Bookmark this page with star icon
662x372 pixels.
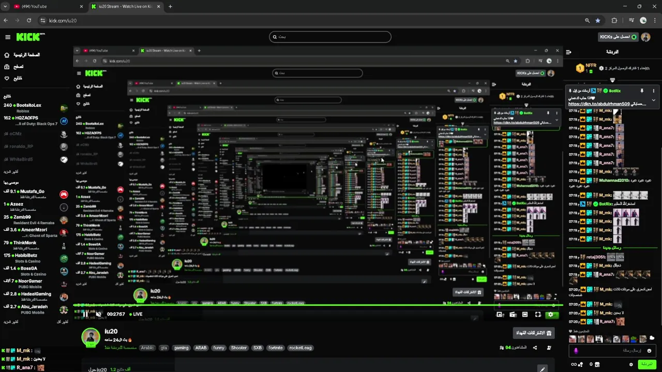tap(598, 20)
